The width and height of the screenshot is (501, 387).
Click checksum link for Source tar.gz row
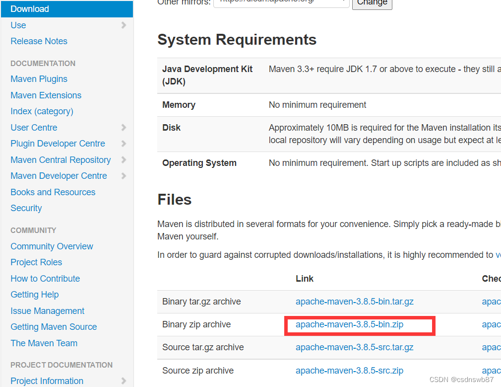click(492, 347)
